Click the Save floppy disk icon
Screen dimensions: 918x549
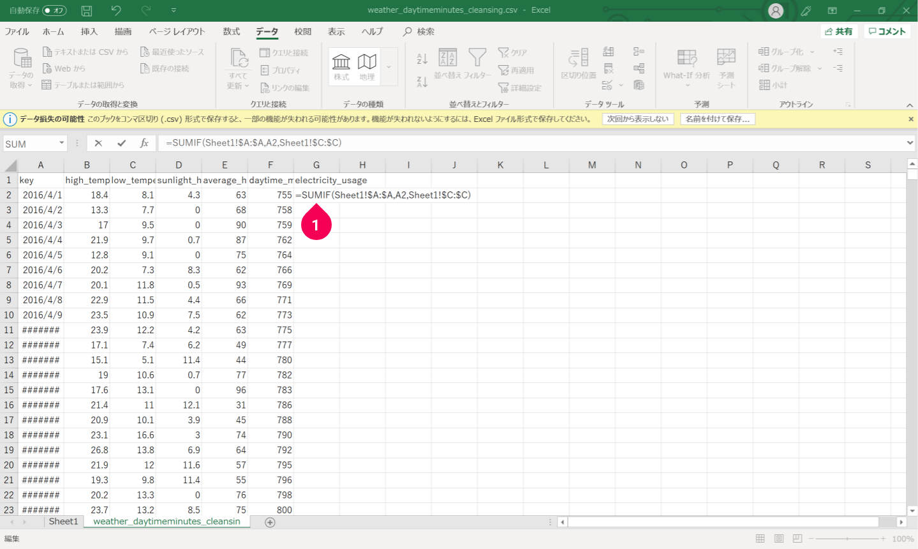(87, 10)
